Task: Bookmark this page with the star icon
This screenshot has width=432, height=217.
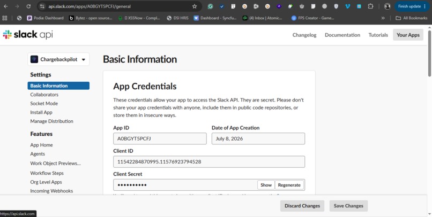Action: pyautogui.click(x=195, y=6)
